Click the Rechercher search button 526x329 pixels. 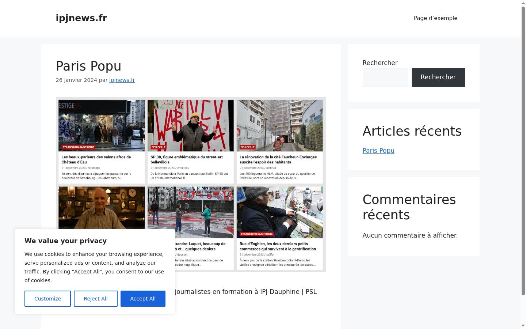click(438, 77)
